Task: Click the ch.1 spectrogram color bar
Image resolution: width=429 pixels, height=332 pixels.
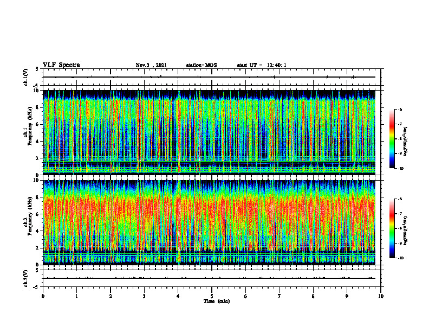Action: (x=392, y=139)
